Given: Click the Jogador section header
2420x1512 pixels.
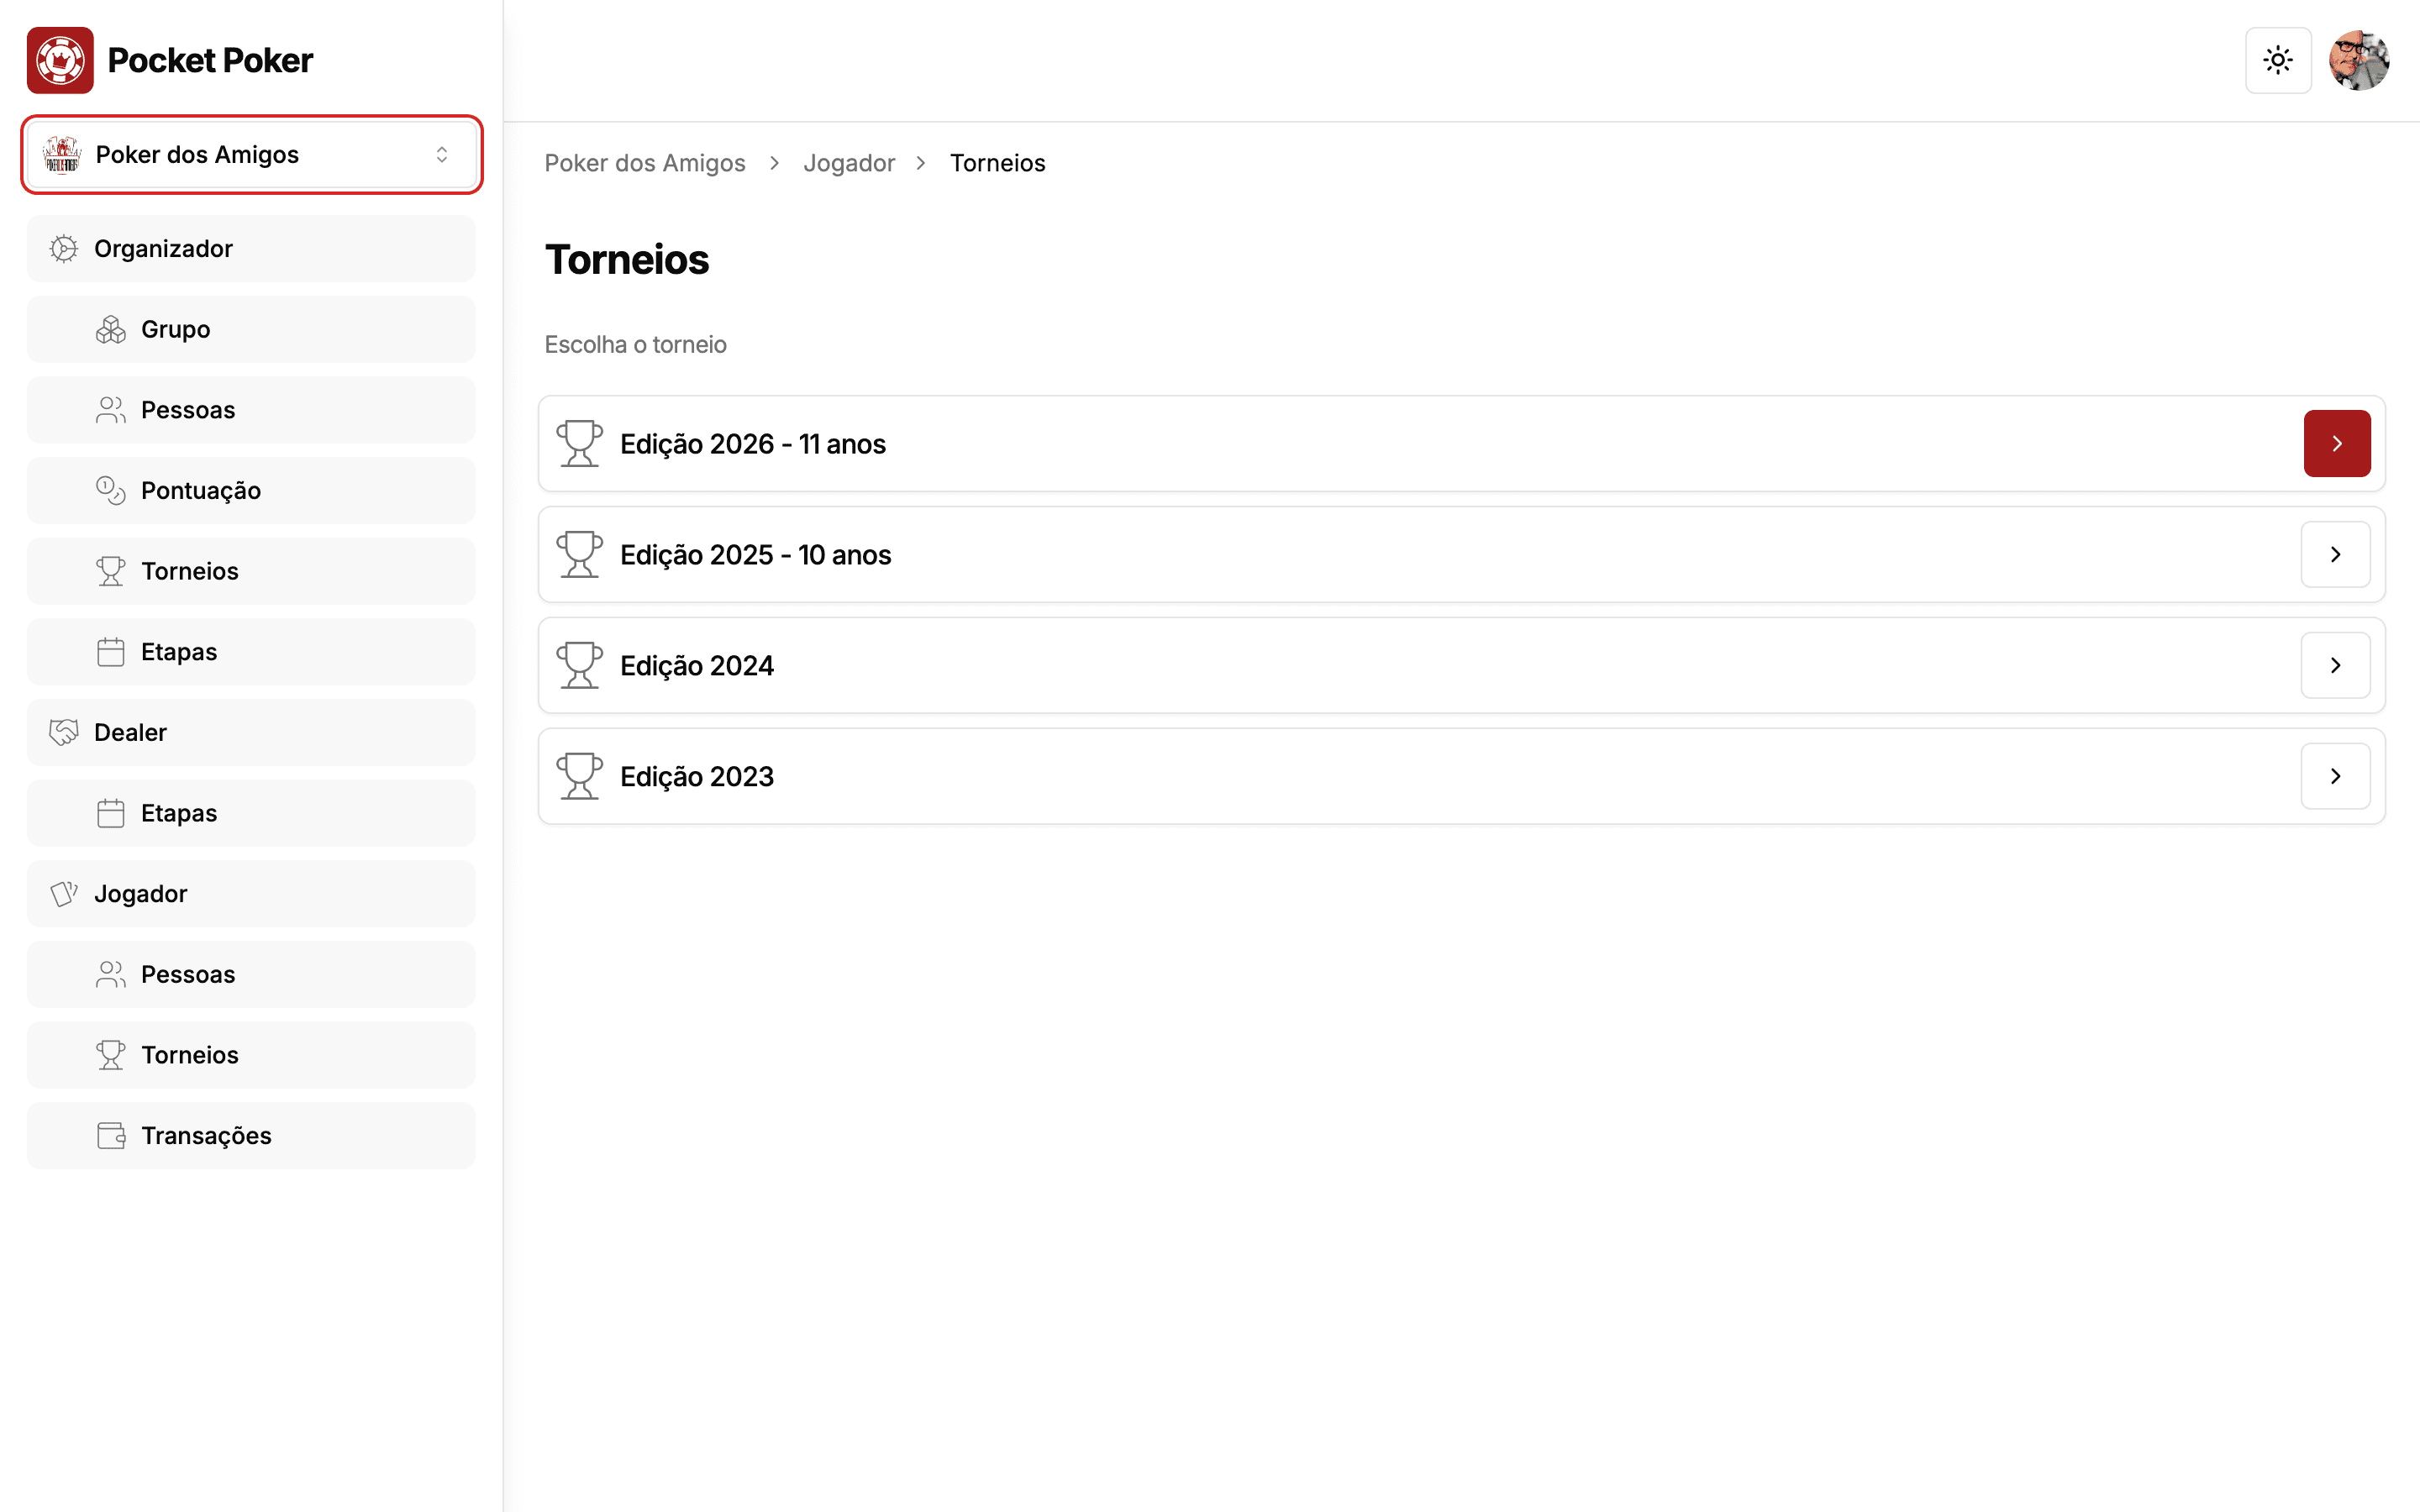Looking at the screenshot, I should 251,894.
